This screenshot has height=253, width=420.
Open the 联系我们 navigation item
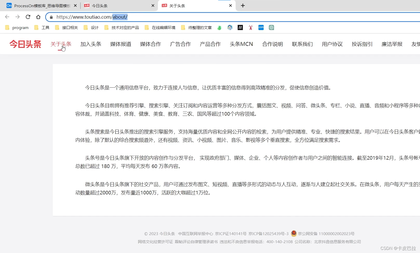point(302,44)
